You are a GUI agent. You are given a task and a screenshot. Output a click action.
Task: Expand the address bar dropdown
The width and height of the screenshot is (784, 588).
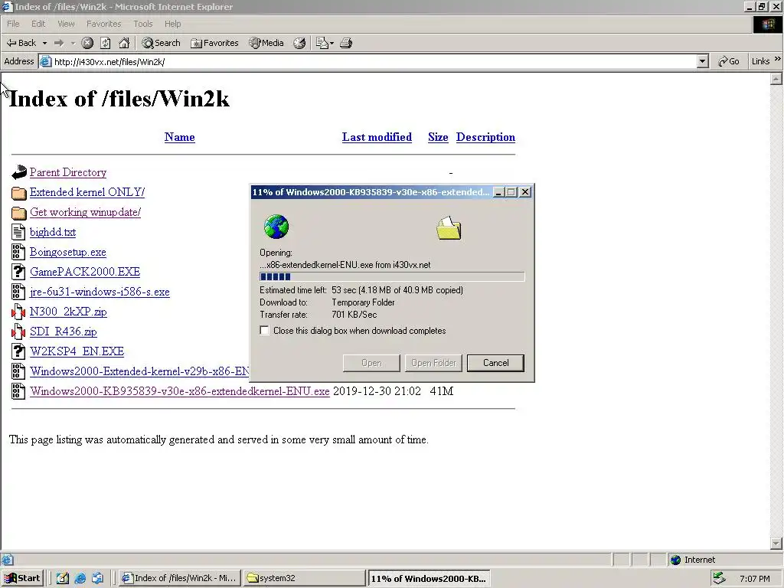[x=703, y=61]
